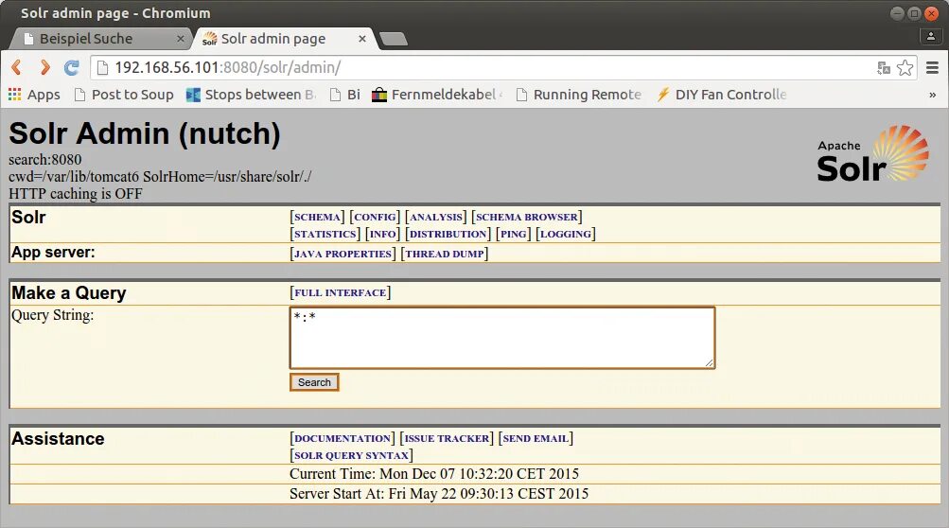This screenshot has height=528, width=949.
Task: Open the INFO link
Action: coord(382,234)
